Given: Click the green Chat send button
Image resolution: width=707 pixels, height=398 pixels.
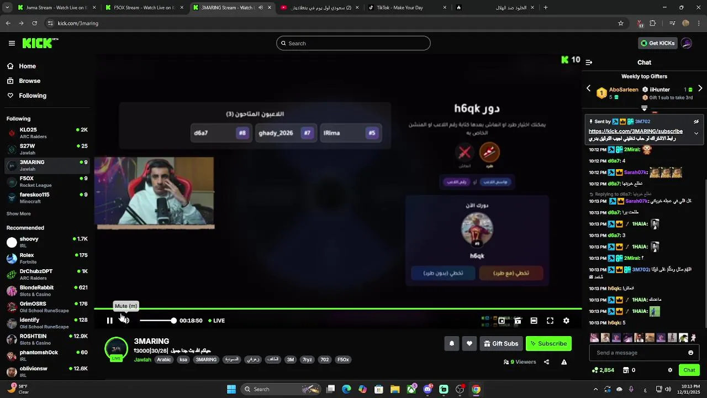Looking at the screenshot, I should 689,370.
